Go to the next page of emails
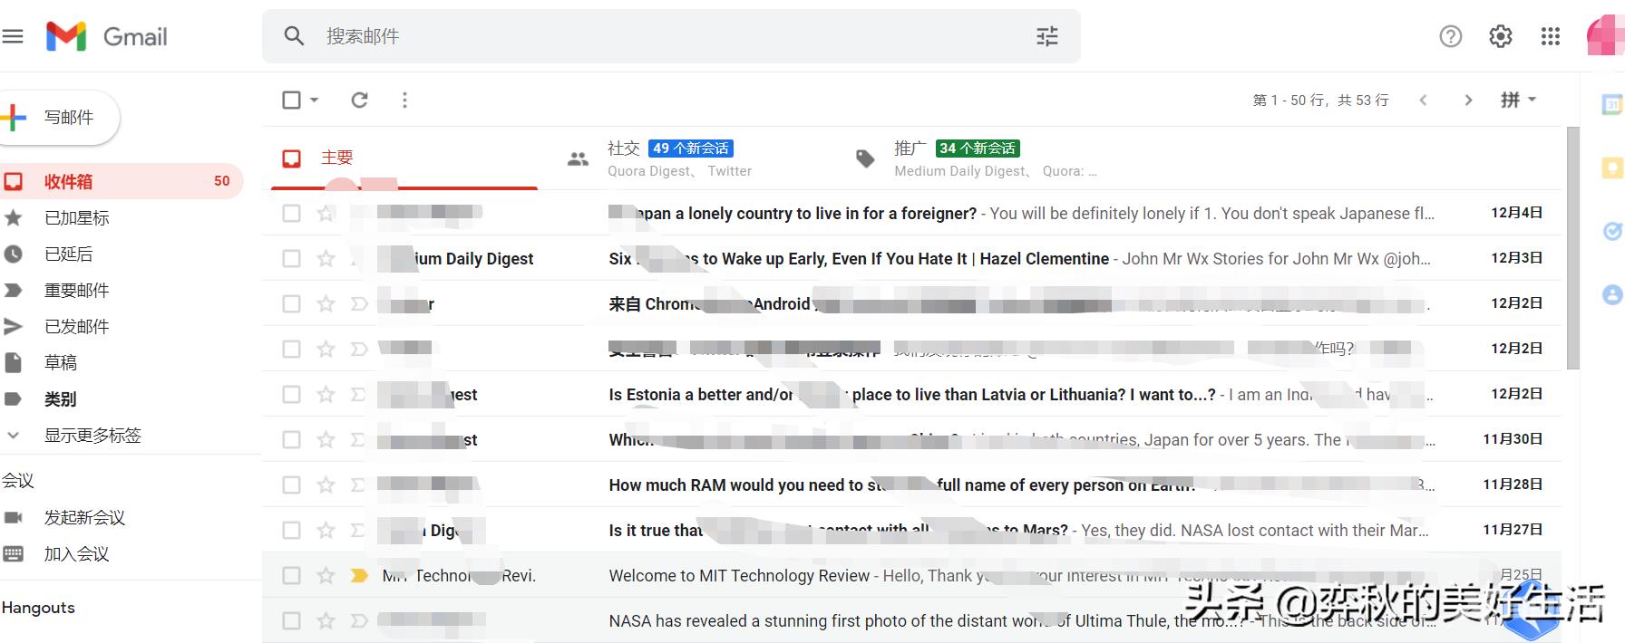Screen dimensions: 1625x643 pos(1468,100)
